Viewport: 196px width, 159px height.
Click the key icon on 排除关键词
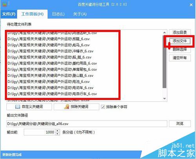67,107
